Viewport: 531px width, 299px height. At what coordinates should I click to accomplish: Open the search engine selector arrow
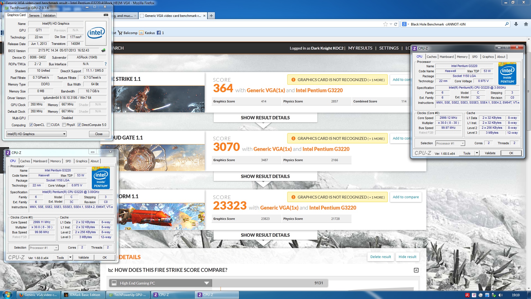[408, 24]
